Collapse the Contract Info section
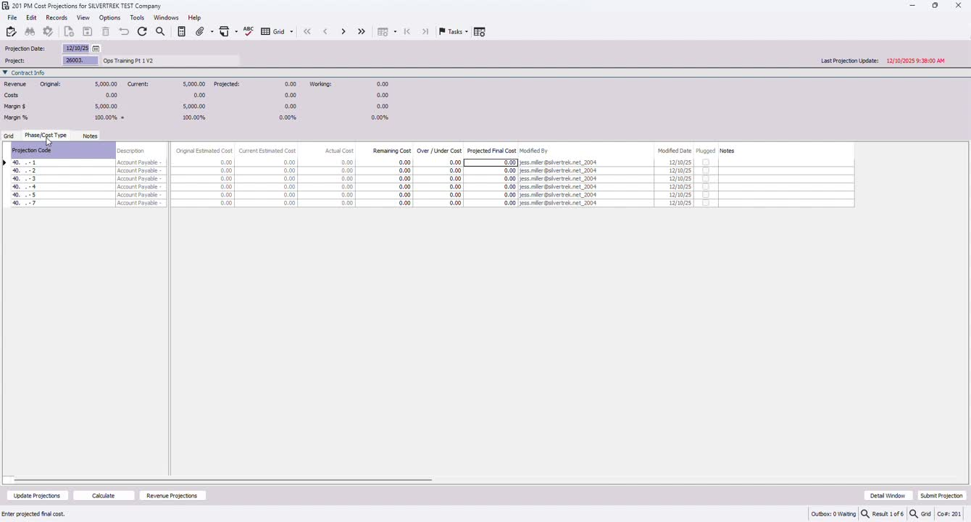This screenshot has height=522, width=971. [x=5, y=72]
